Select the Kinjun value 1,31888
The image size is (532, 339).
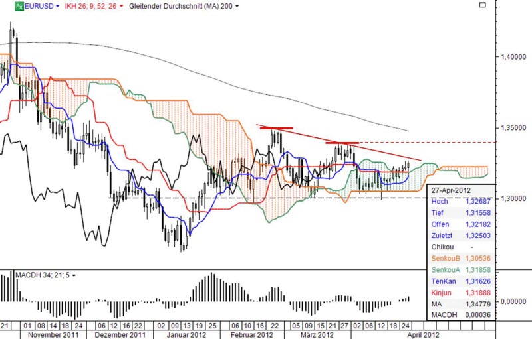click(x=477, y=293)
